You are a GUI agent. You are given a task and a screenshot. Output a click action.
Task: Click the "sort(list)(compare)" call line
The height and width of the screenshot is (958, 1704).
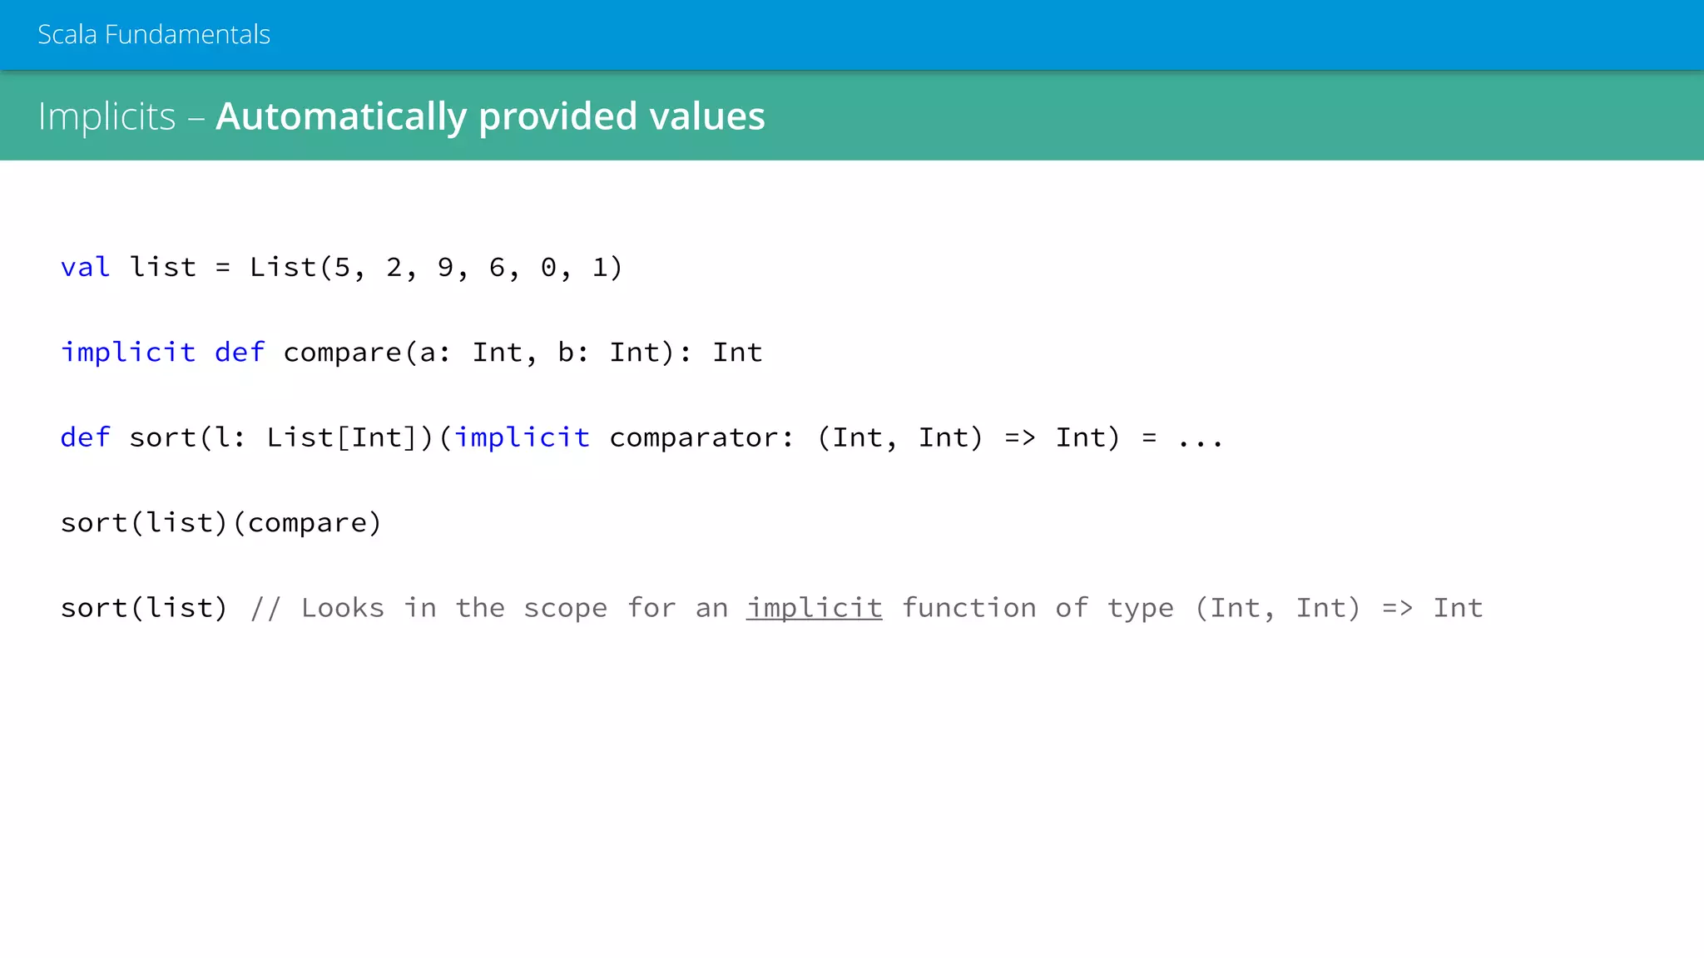coord(220,522)
